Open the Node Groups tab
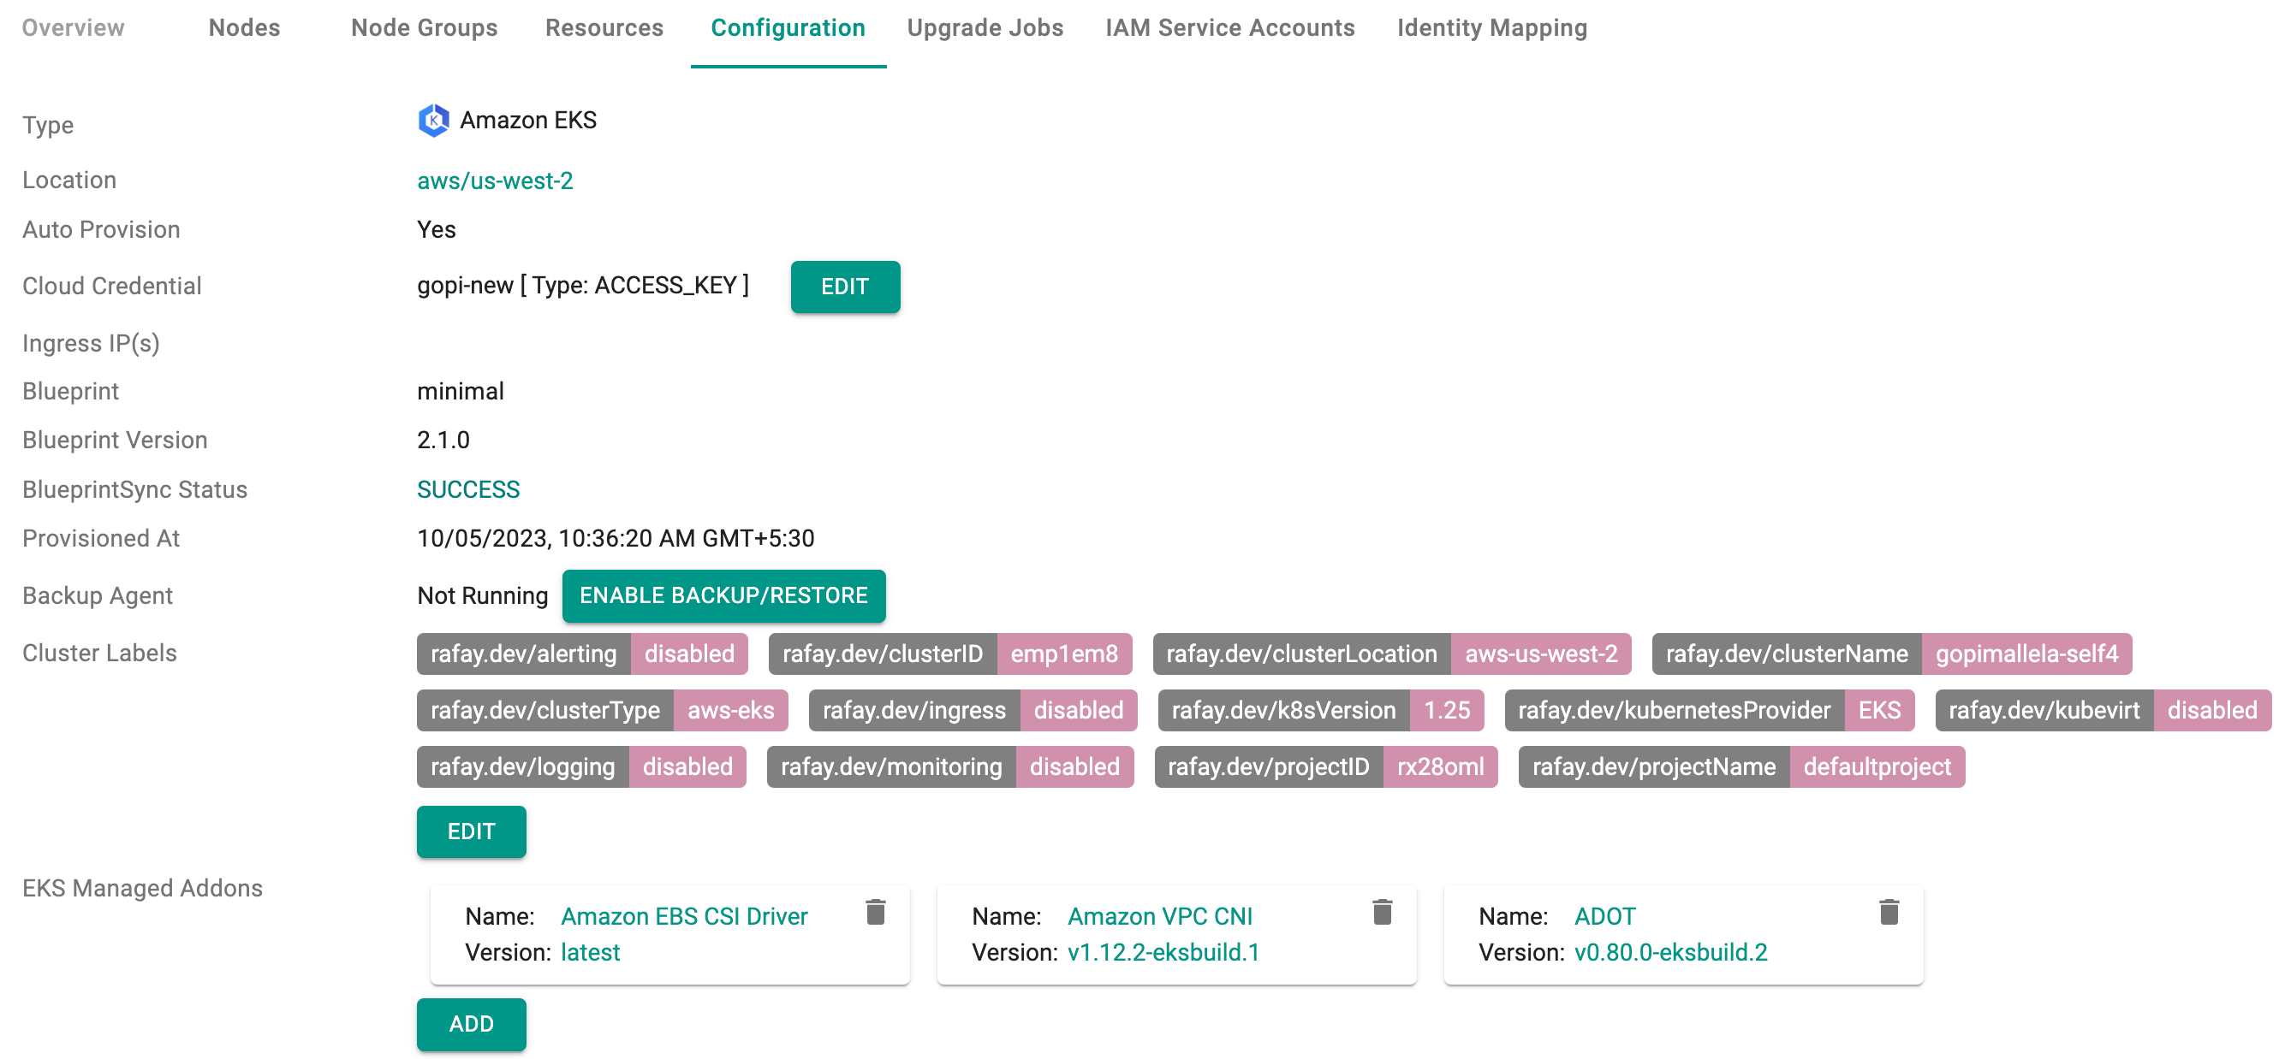The image size is (2279, 1059). point(425,28)
